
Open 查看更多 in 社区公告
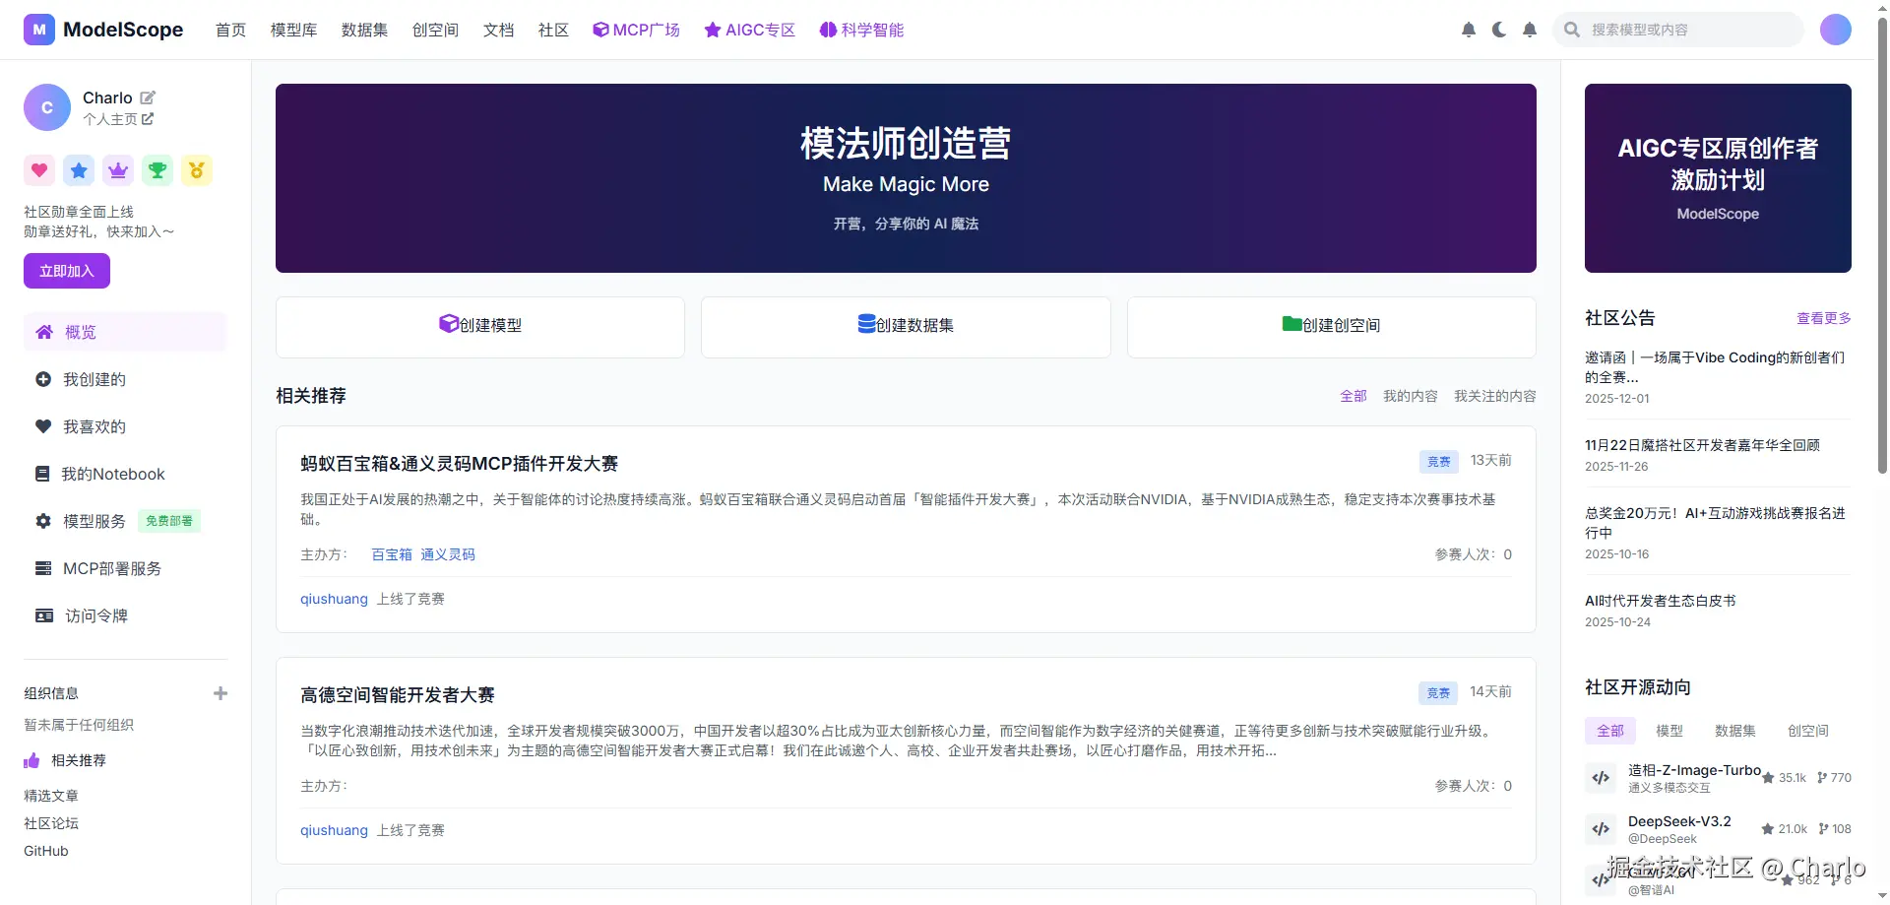coord(1824,318)
